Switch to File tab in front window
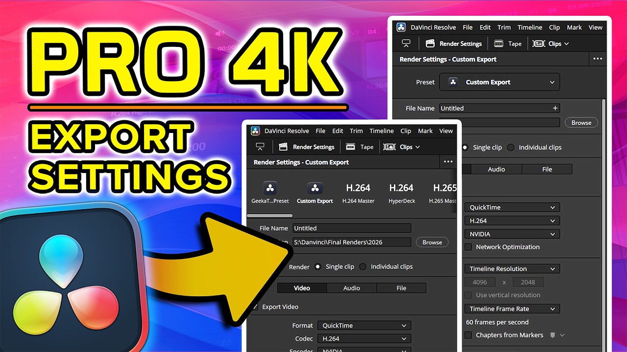627x352 pixels. pos(401,288)
